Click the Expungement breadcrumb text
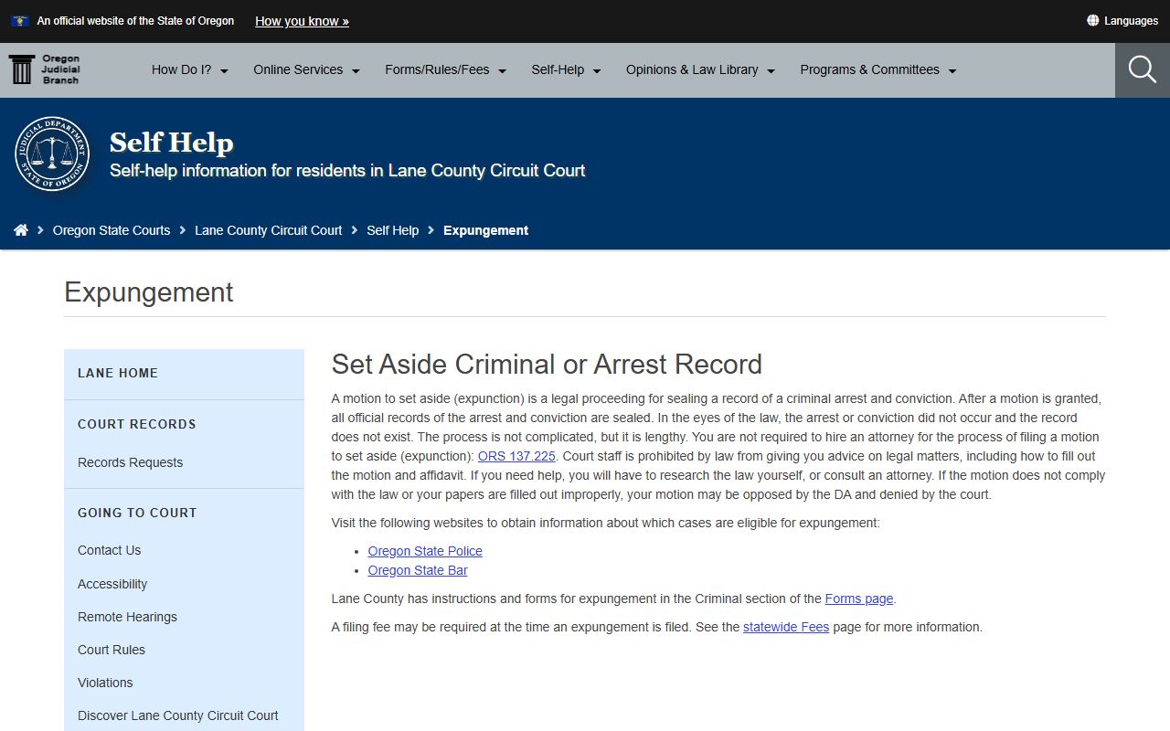The image size is (1170, 731). point(486,230)
